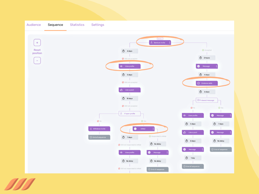Click the stopwatch icon on 2 hours delay
259x194 pixels.
pos(201,58)
